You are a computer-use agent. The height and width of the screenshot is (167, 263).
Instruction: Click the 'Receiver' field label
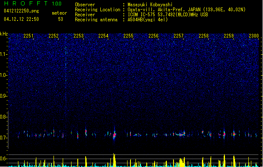[x=85, y=15]
